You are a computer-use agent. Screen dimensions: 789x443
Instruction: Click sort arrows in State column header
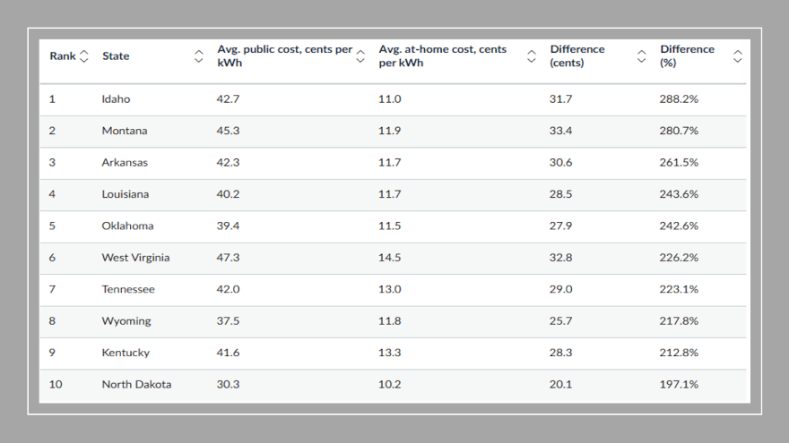coord(199,56)
